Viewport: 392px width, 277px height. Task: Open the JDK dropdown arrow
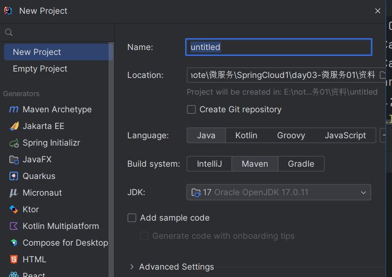[363, 193]
